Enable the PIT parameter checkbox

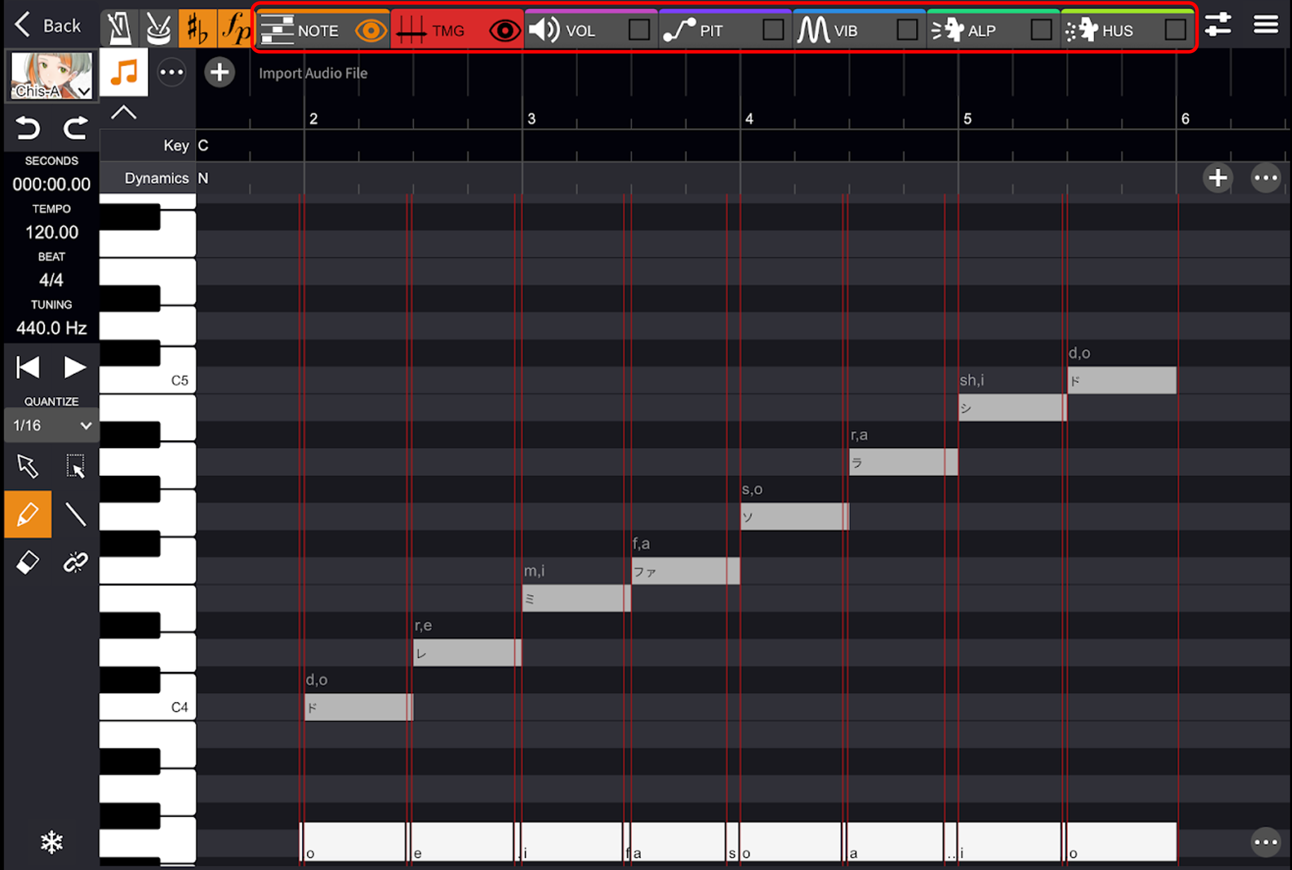pyautogui.click(x=773, y=30)
